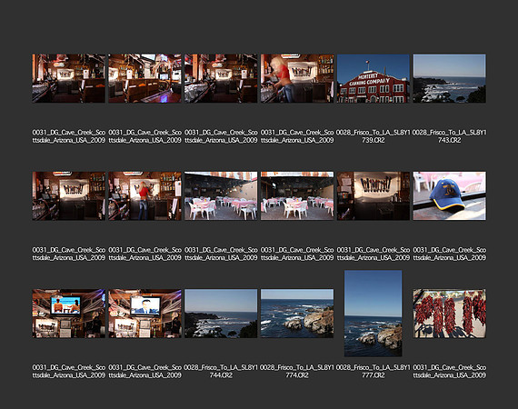Viewport: 518px width, 409px height.
Task: Click the filename 0028_Frisco_To_LA_SL8Y1 744.CR2
Action: tap(221, 372)
